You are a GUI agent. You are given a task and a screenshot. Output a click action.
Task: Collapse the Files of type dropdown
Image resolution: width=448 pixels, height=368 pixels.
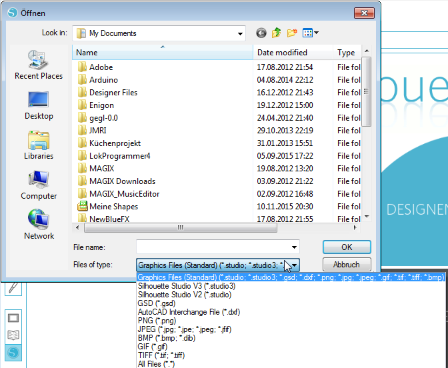294,265
